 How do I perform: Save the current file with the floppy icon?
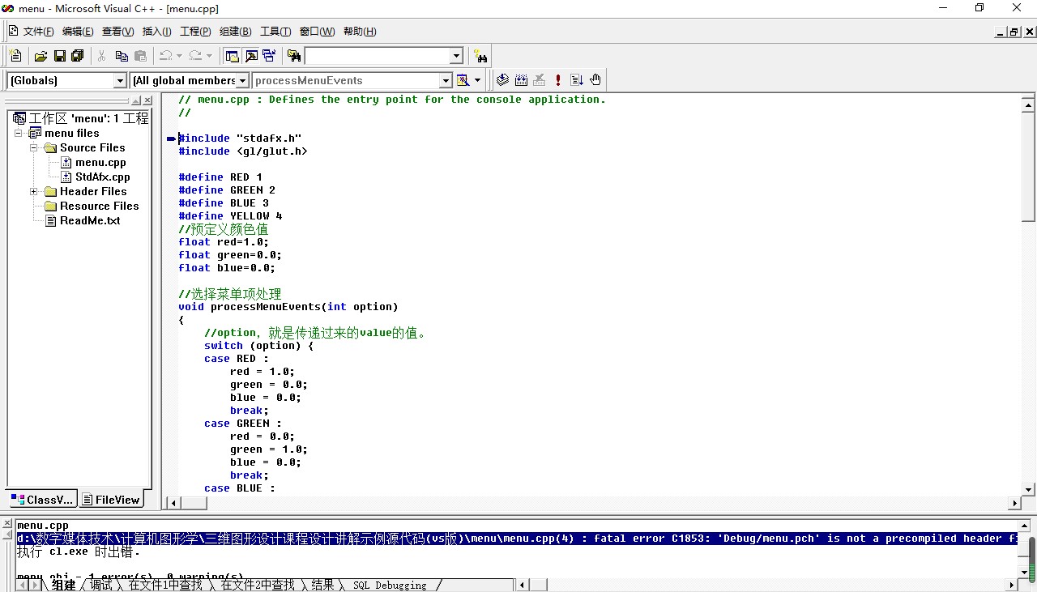point(59,56)
